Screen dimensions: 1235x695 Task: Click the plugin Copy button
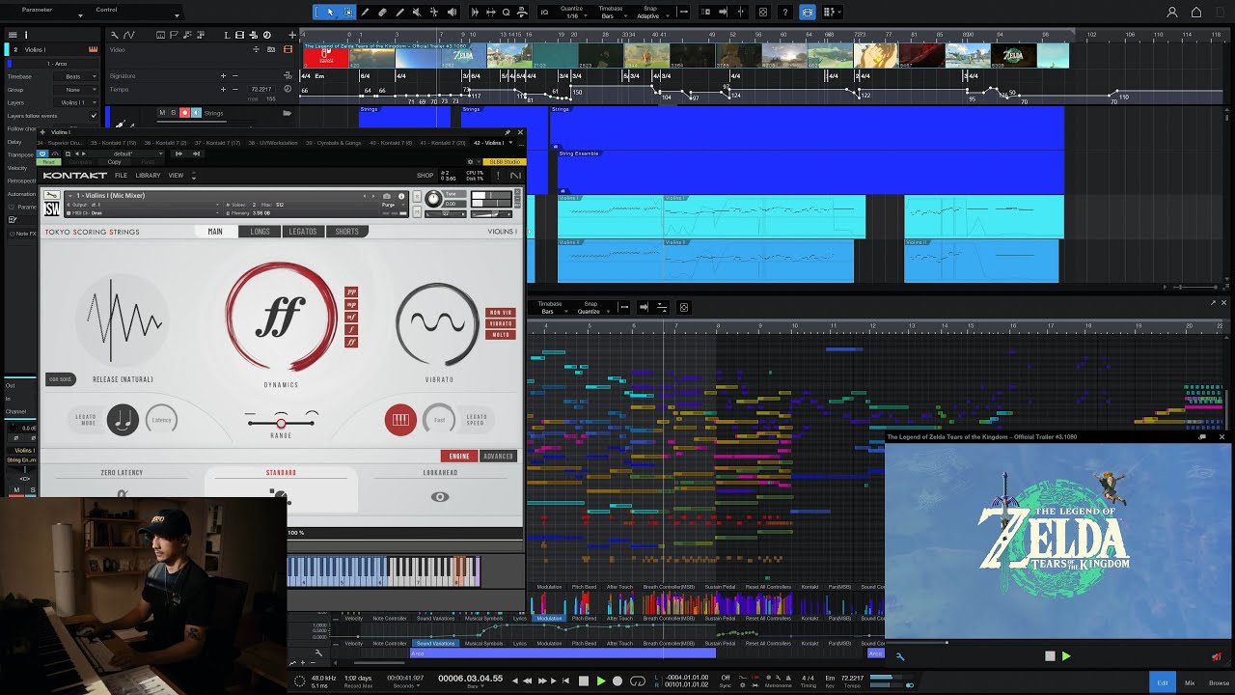(x=114, y=162)
